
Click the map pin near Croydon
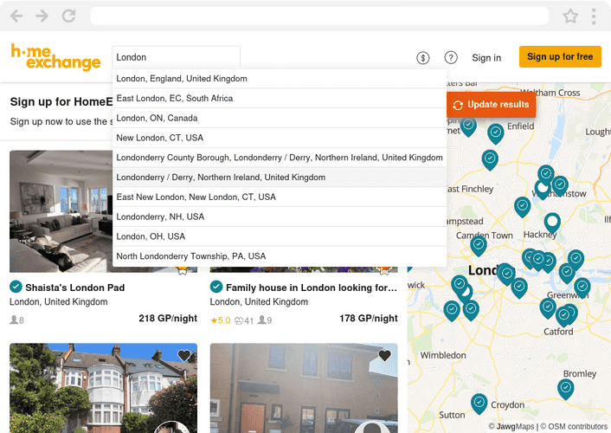(x=479, y=403)
